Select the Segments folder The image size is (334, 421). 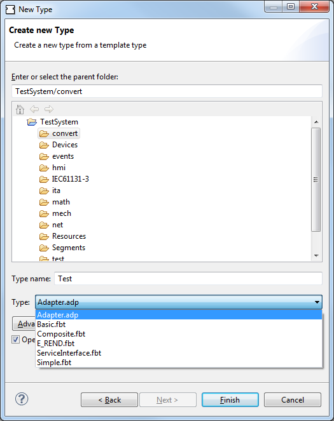tap(62, 248)
